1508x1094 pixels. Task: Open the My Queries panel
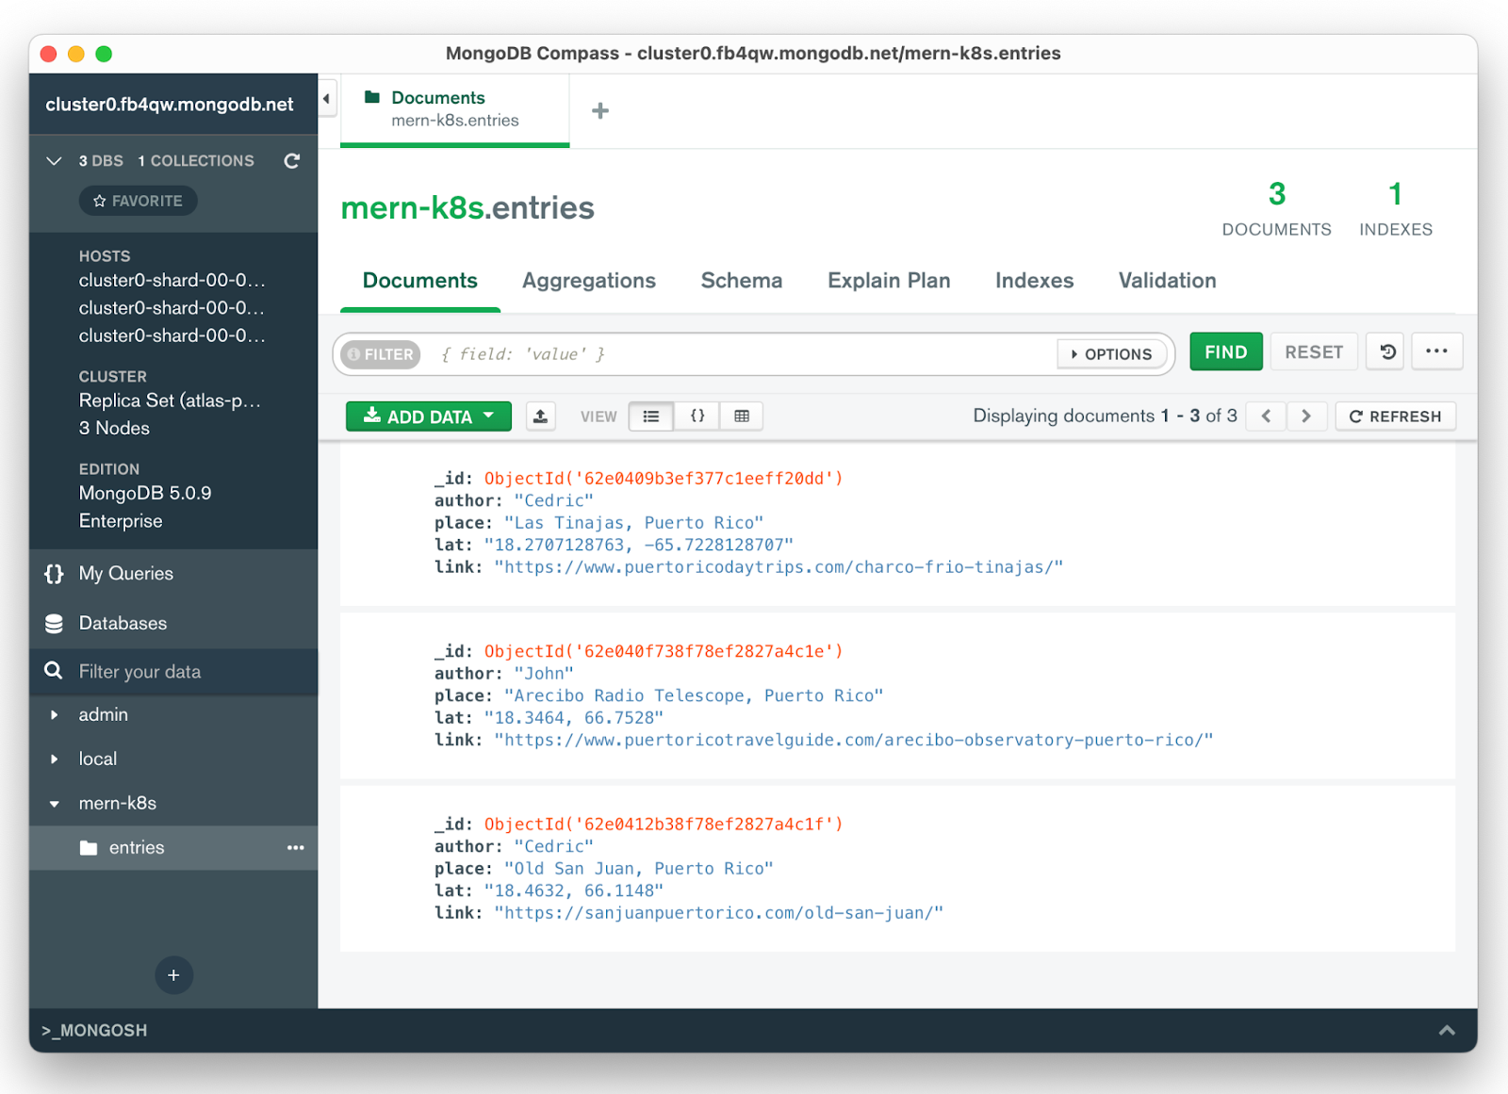124,573
